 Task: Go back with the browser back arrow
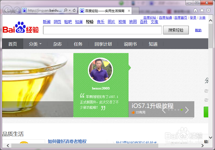click(8, 10)
